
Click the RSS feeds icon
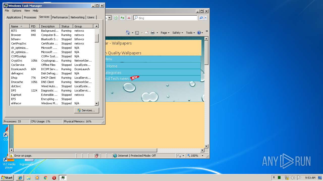coord(137,33)
